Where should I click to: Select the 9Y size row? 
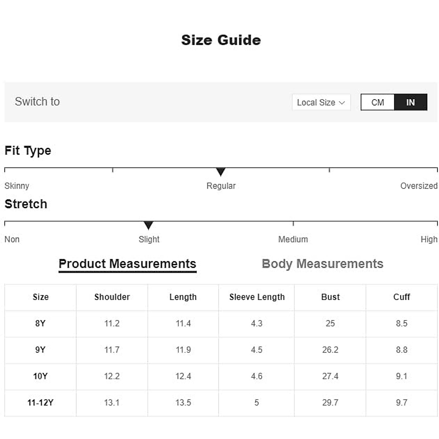tap(40, 350)
